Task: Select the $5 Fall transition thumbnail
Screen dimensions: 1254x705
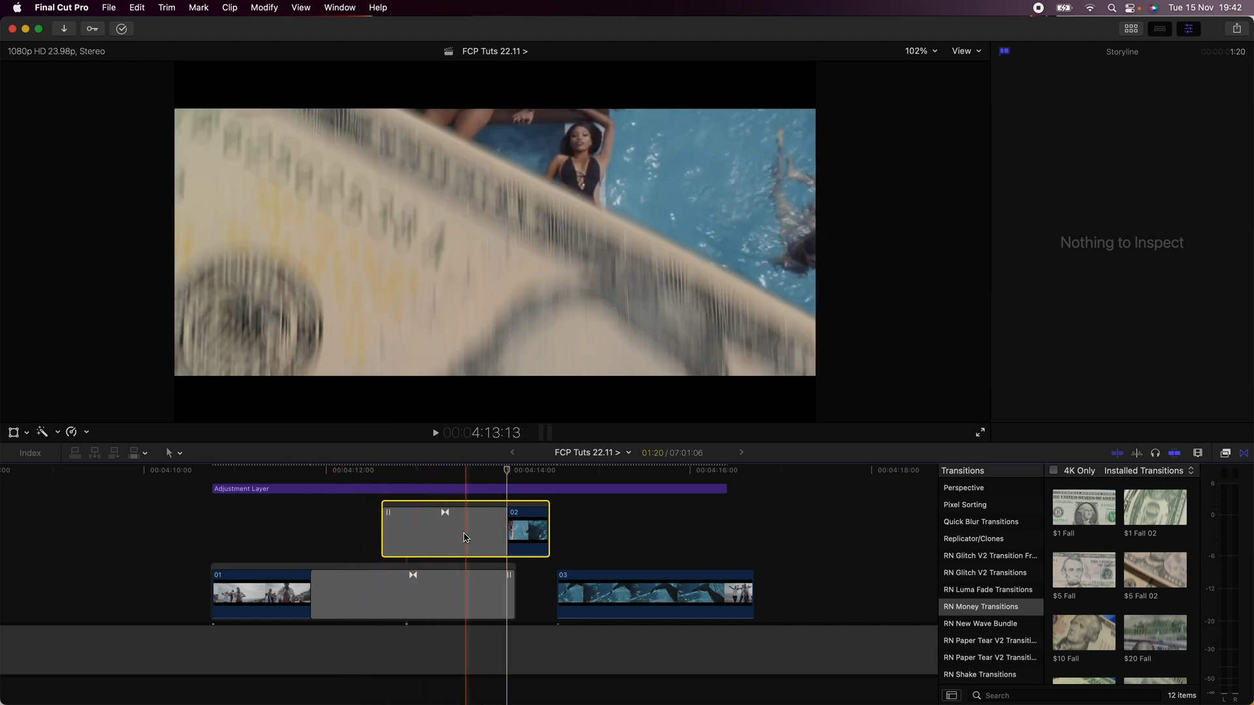Action: [1084, 570]
